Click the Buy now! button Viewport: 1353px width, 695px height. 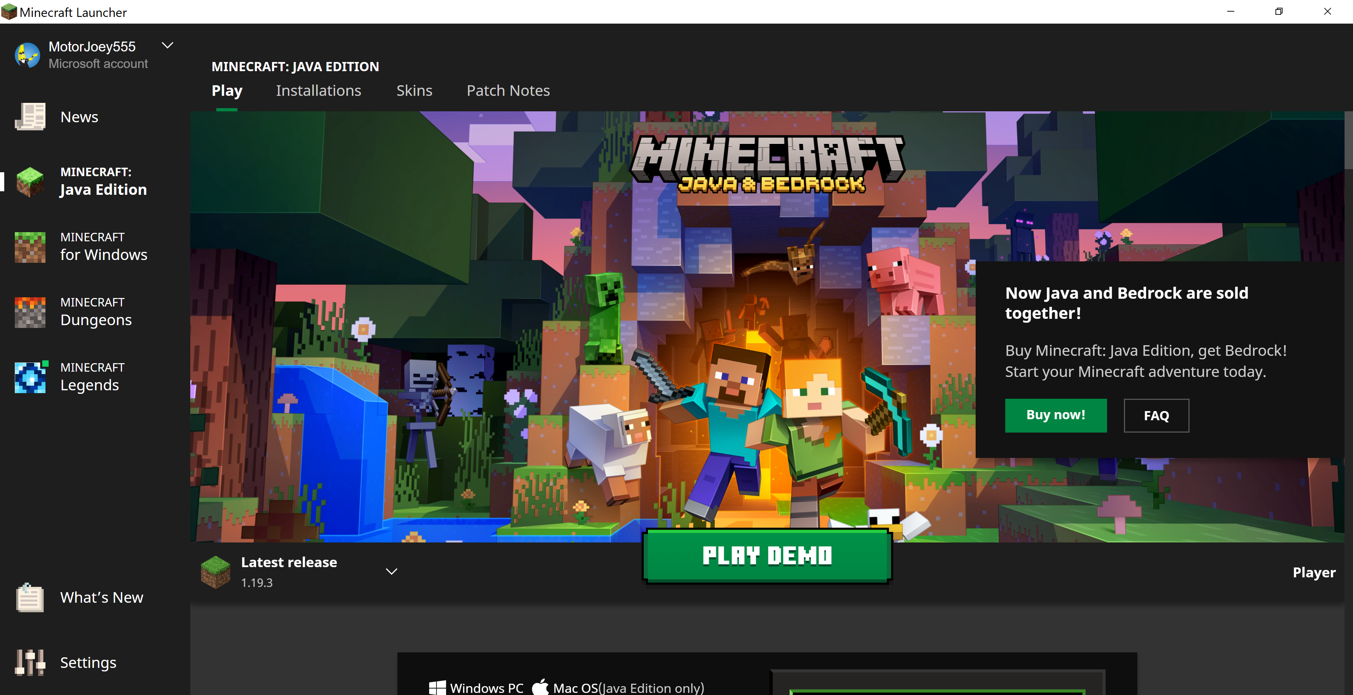1056,415
